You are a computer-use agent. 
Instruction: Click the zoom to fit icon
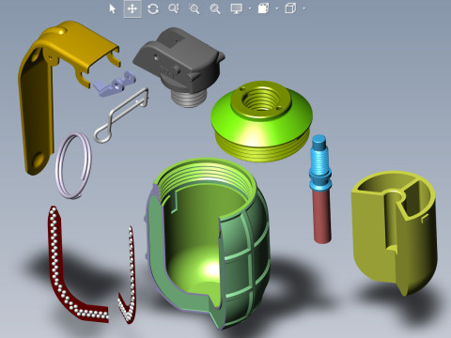click(215, 8)
